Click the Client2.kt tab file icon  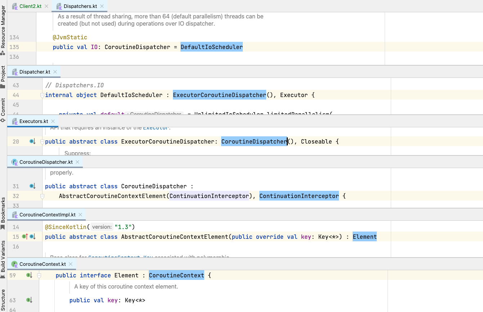[x=15, y=6]
